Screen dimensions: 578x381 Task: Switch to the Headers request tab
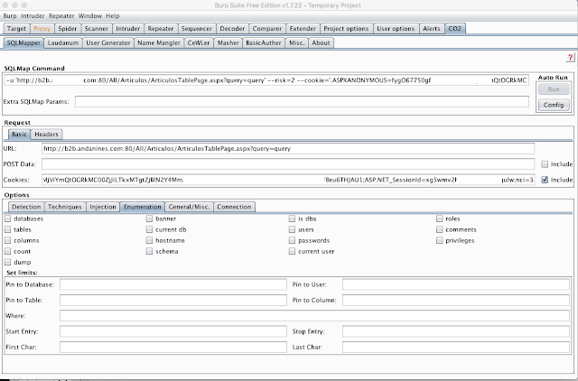click(x=46, y=135)
